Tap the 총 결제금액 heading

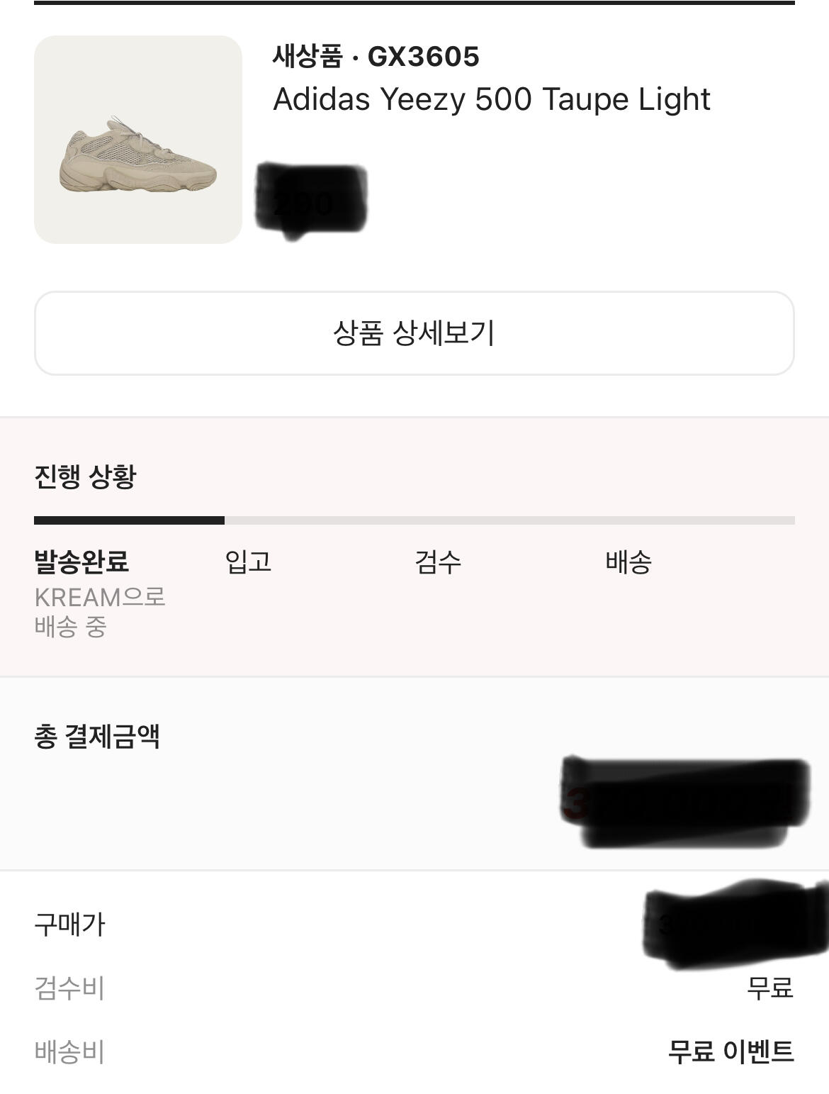(97, 736)
